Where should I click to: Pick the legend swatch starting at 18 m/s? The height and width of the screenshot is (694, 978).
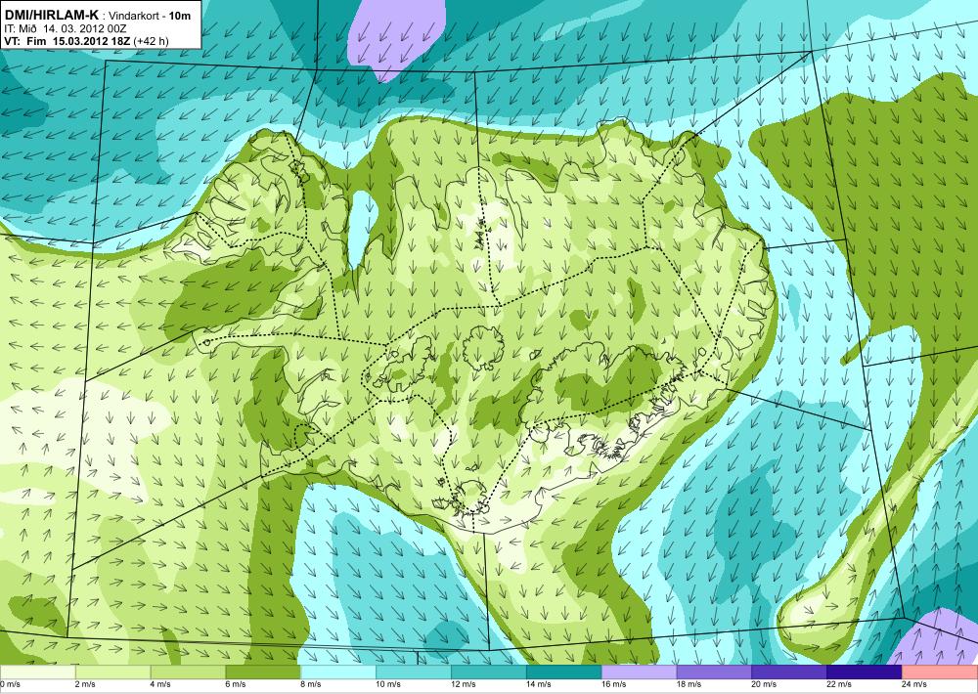point(714,672)
